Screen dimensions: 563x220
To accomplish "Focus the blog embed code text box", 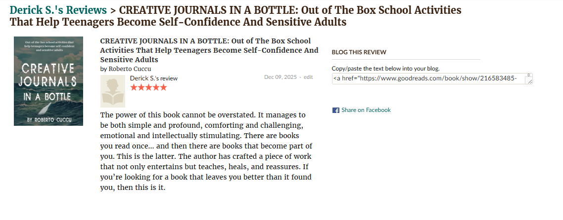I will (428, 78).
